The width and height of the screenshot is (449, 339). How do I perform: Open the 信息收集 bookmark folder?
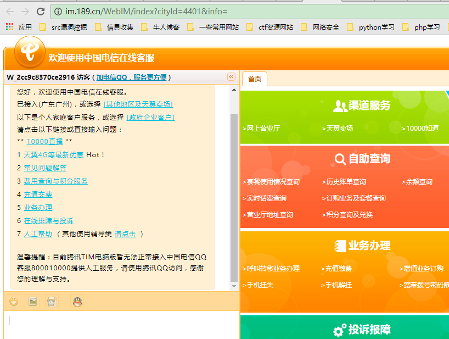coord(114,27)
